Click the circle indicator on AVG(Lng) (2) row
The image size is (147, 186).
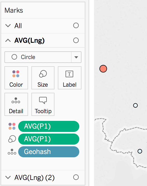pyautogui.click(x=76, y=177)
